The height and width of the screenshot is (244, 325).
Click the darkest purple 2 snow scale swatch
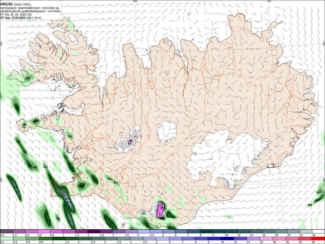[x=94, y=232]
